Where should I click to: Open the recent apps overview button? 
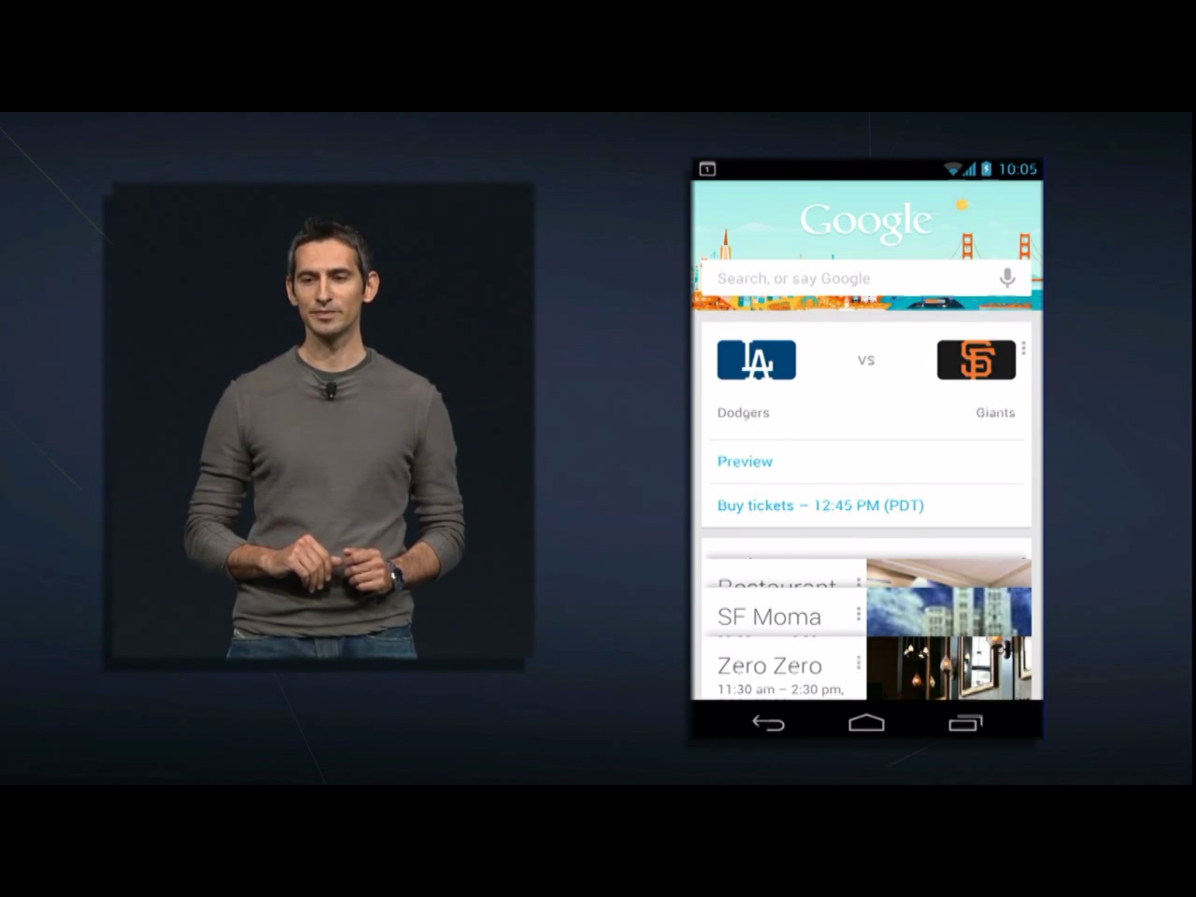click(x=965, y=723)
